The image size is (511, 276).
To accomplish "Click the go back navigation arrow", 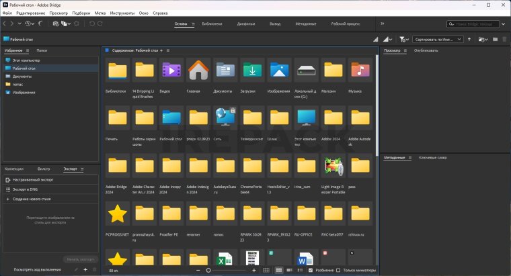I will 5,24.
